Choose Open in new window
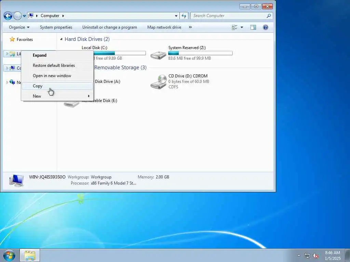This screenshot has height=262, width=350. point(57,76)
